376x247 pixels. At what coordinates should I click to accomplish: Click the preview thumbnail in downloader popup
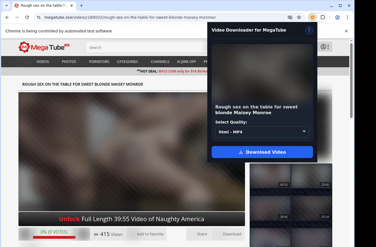pos(262,73)
